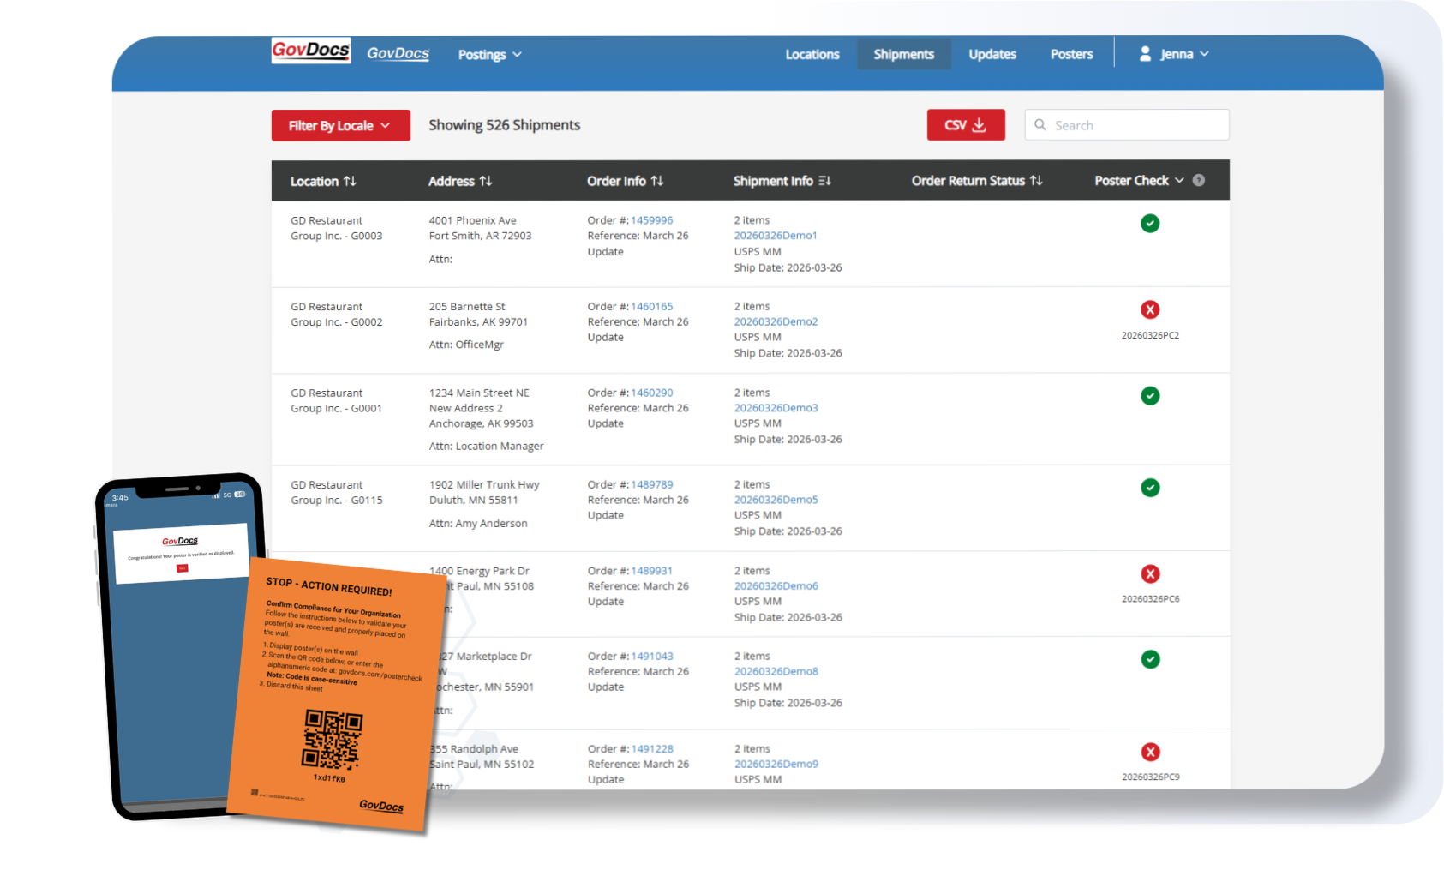Click the GovDocs logo in header
Image resolution: width=1444 pixels, height=882 pixels.
[x=310, y=51]
